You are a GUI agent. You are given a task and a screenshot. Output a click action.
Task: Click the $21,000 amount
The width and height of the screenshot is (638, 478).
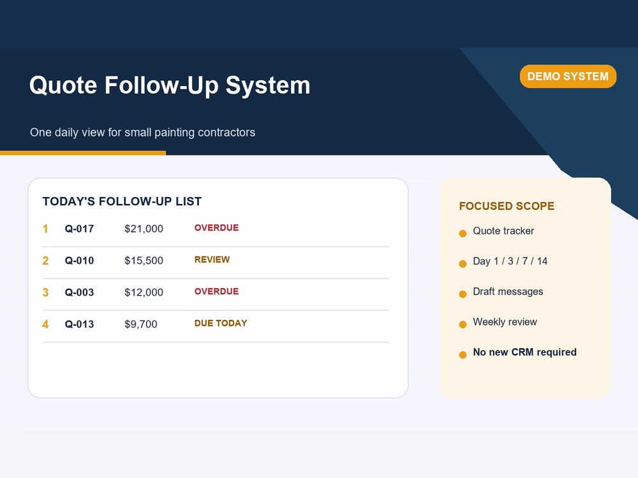point(144,229)
